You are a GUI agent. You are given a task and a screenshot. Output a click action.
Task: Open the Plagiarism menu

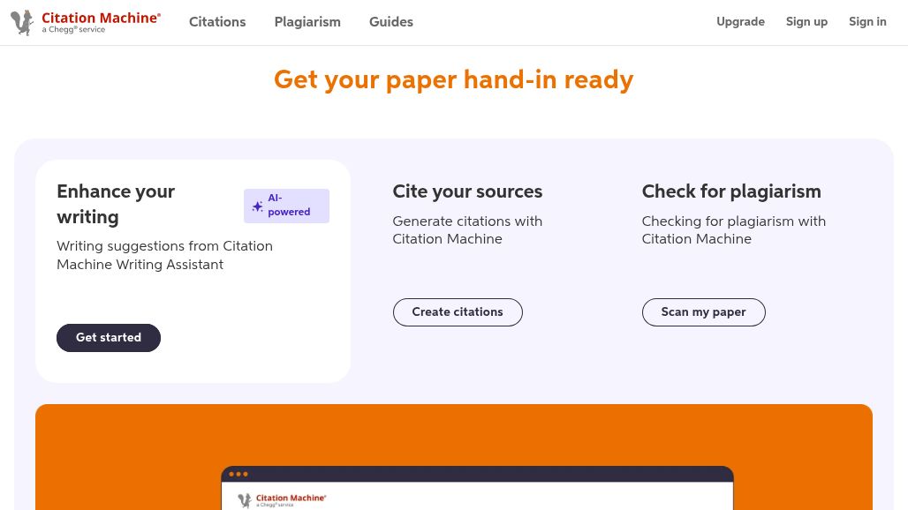point(307,22)
